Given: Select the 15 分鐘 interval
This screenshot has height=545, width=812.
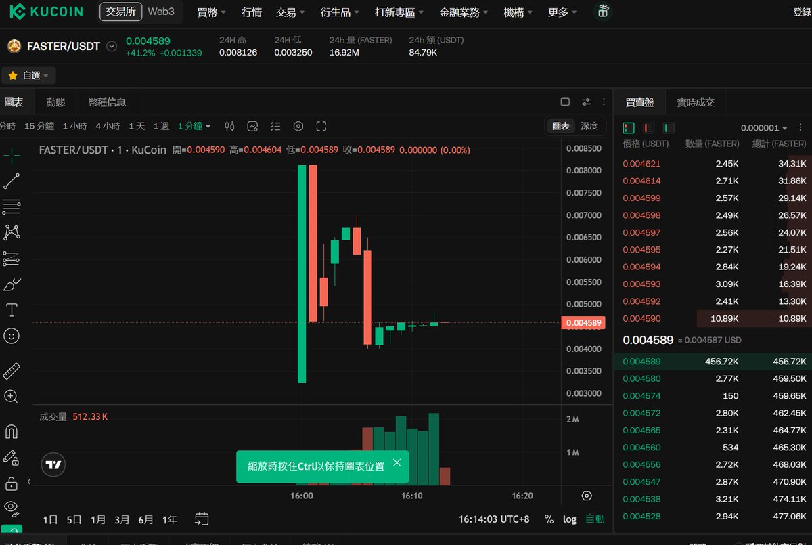Looking at the screenshot, I should 39,126.
